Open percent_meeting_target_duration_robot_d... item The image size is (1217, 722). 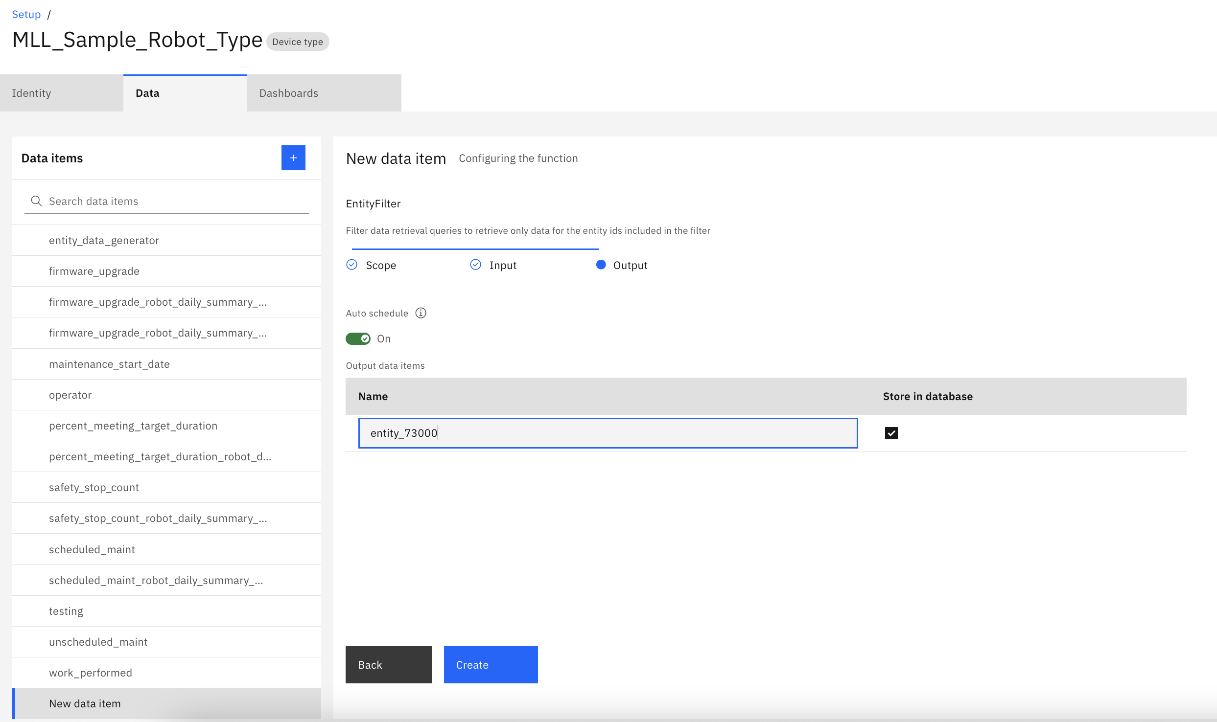pos(166,456)
